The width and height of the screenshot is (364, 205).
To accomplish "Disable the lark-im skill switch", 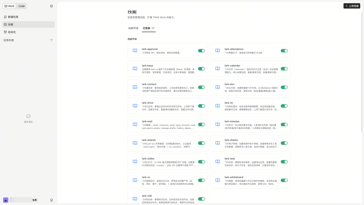I will pos(284,106).
